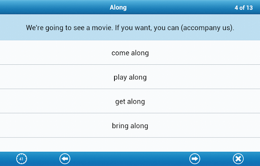Image resolution: width=260 pixels, height=166 pixels.
Task: Click the number 13 in the question counter
Action: (249, 8)
